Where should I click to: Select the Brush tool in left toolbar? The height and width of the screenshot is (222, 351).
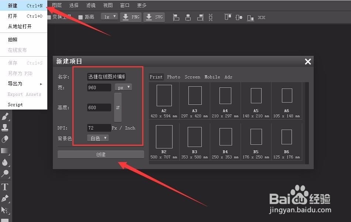click(5, 117)
